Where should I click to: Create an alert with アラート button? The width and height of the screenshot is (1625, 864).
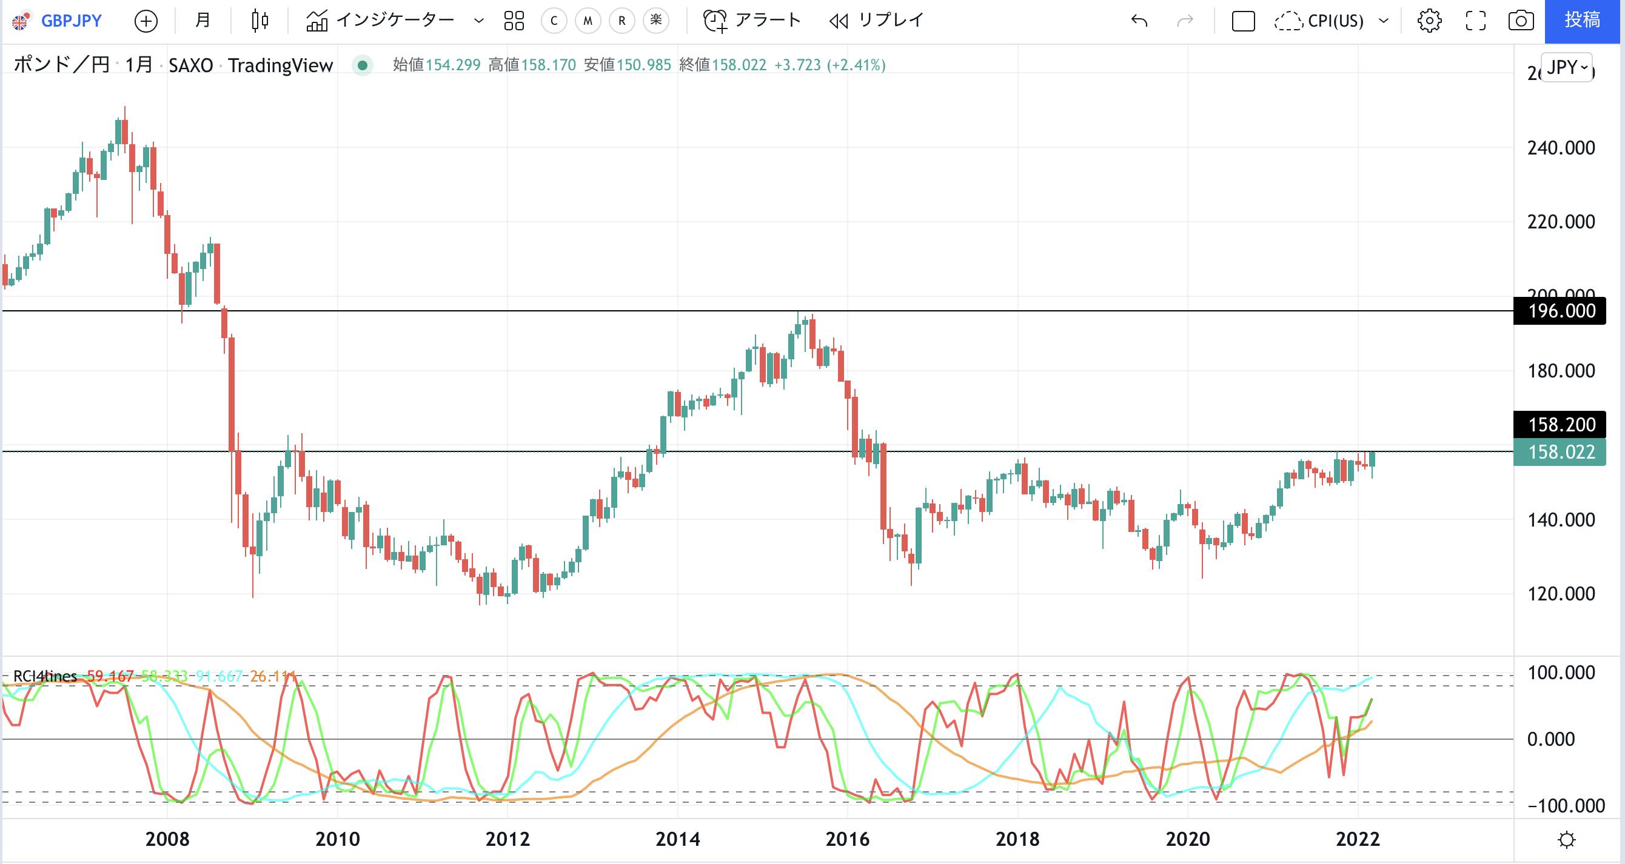coord(752,21)
